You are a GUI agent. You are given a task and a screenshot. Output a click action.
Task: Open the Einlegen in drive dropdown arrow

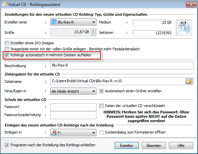tap(93, 133)
